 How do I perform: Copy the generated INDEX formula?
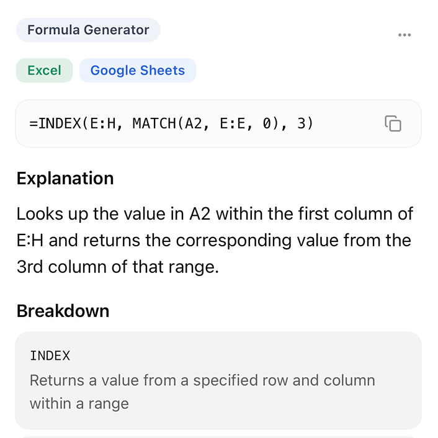coord(393,123)
